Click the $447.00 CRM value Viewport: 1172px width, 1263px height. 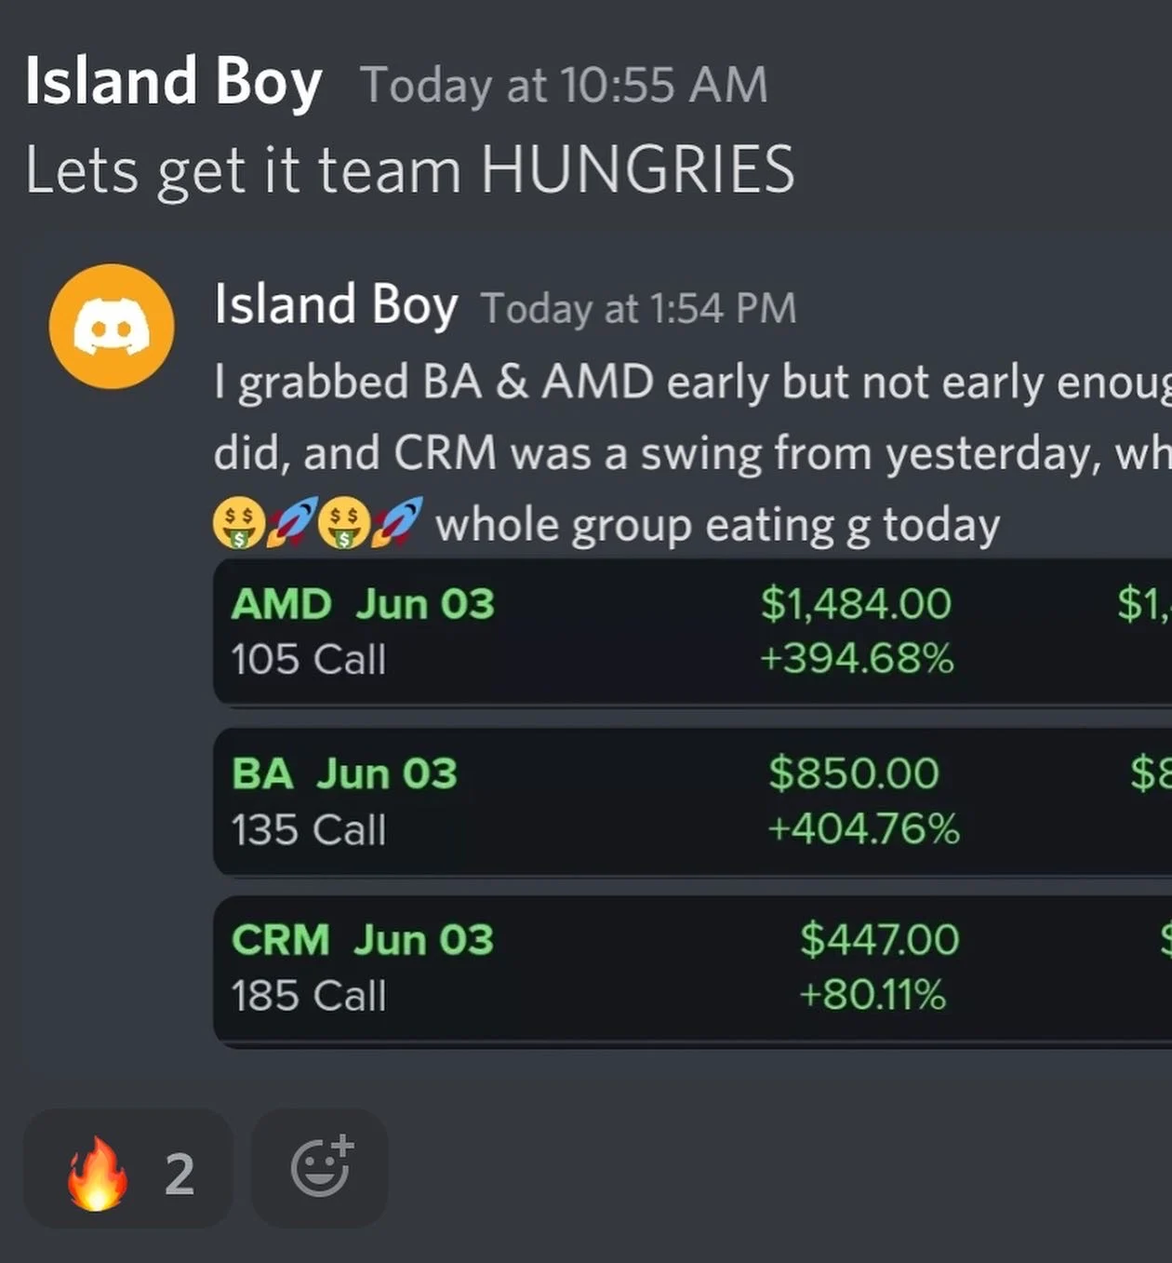coord(879,939)
